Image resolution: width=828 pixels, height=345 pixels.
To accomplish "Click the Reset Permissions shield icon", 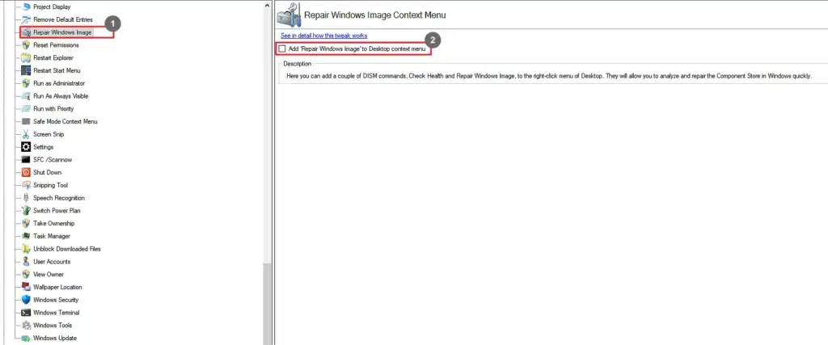I will 26,44.
